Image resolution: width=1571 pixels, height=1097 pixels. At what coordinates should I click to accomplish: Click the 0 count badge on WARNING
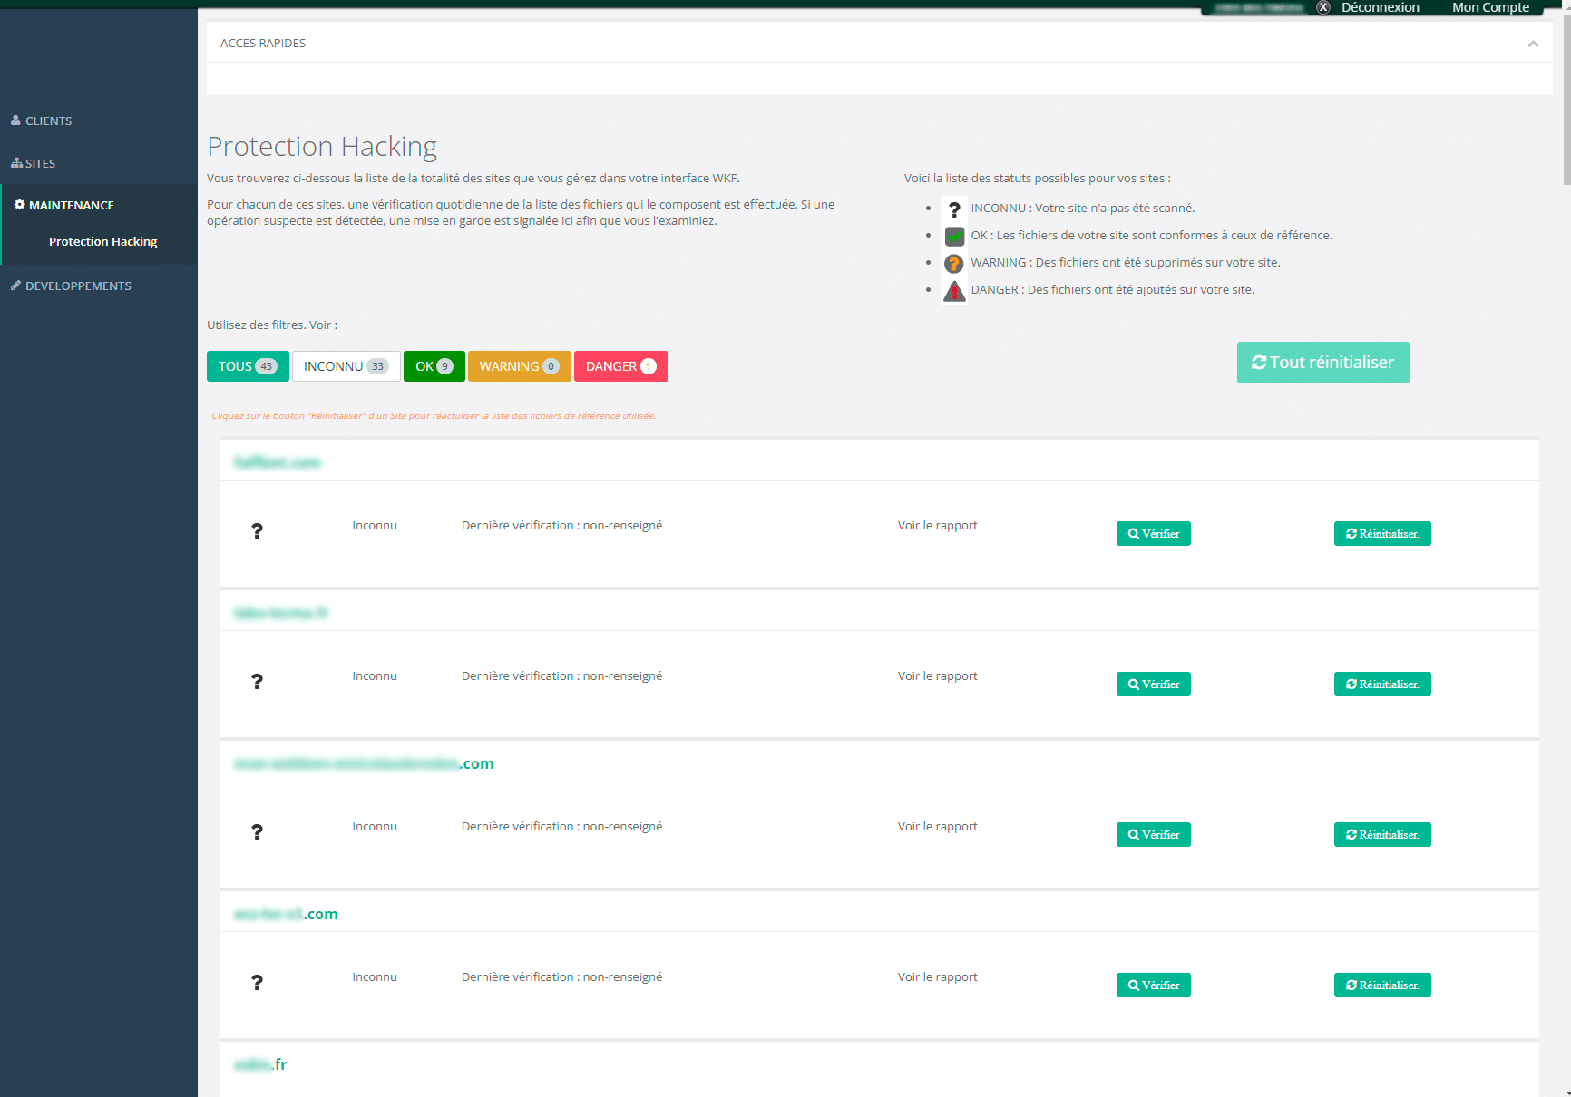551,366
